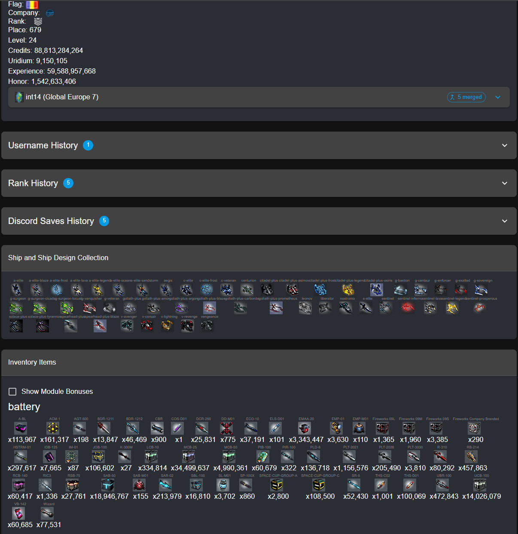Click the Credits value 88,813,284,264
Image resolution: width=518 pixels, height=534 pixels.
[x=58, y=51]
